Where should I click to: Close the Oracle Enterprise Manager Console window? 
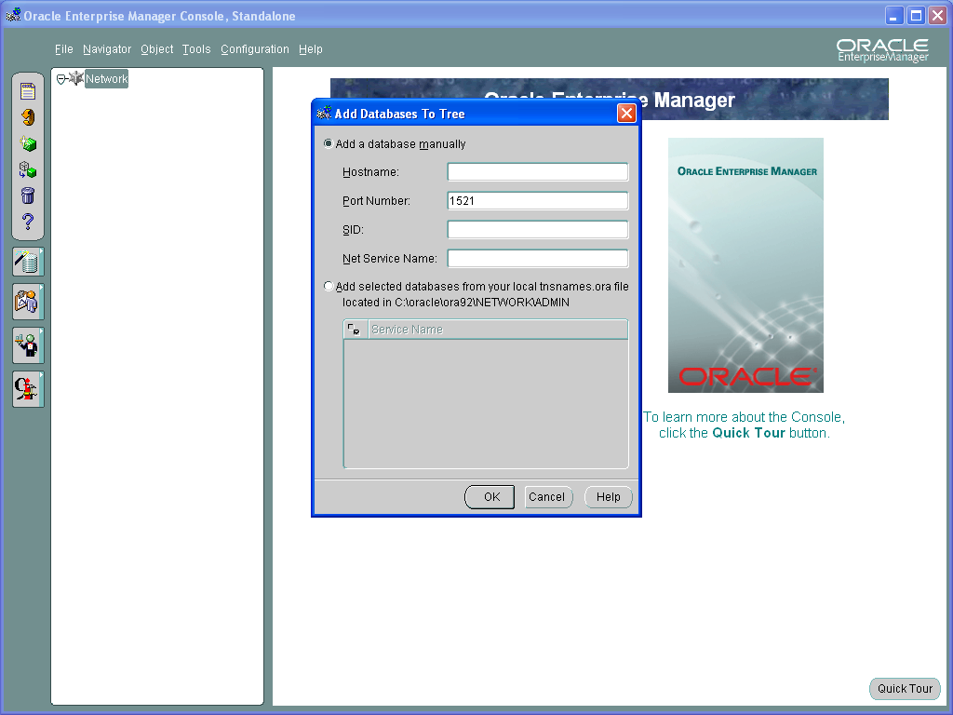coord(938,15)
